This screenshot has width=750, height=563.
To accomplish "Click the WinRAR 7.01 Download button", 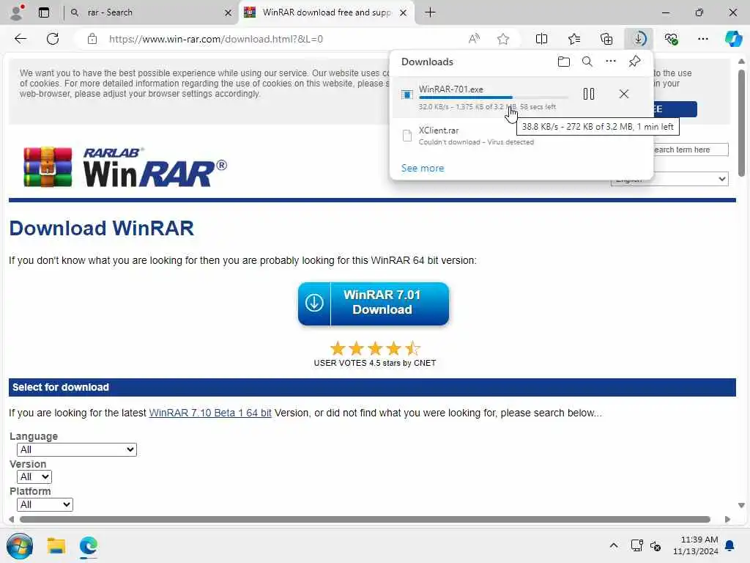I will pyautogui.click(x=373, y=303).
